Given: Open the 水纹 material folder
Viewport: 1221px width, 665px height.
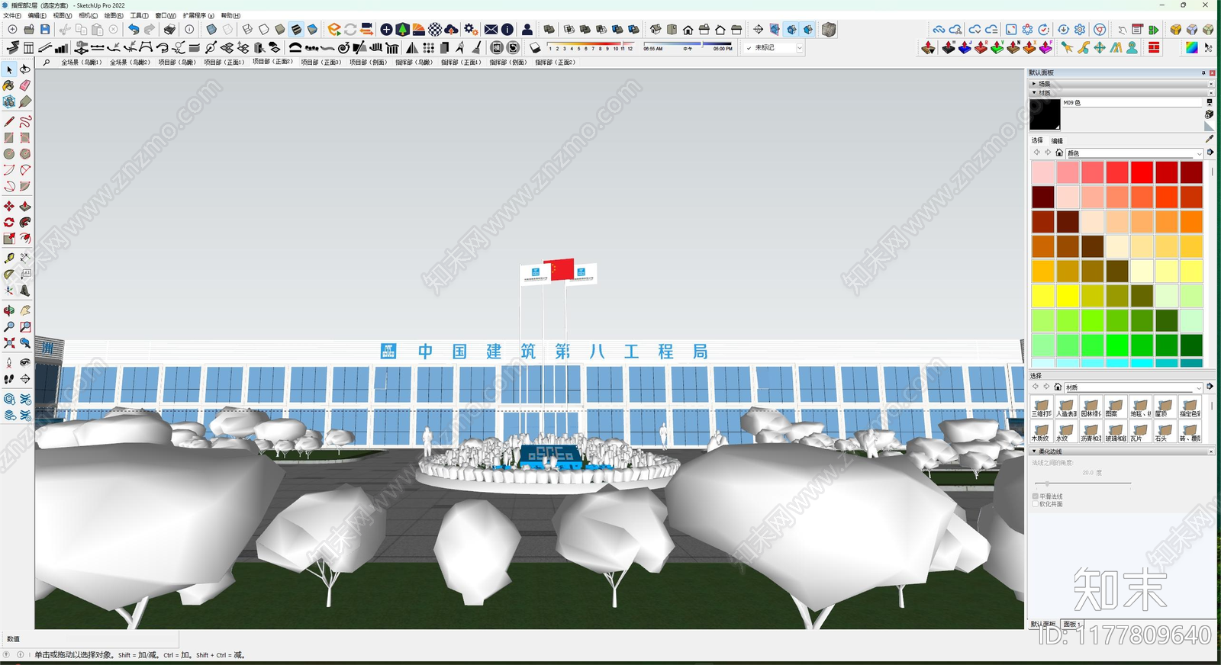Looking at the screenshot, I should pyautogui.click(x=1066, y=432).
